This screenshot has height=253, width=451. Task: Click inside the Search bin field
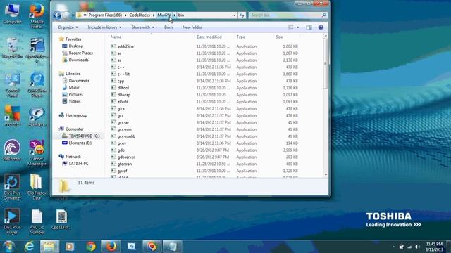point(285,15)
